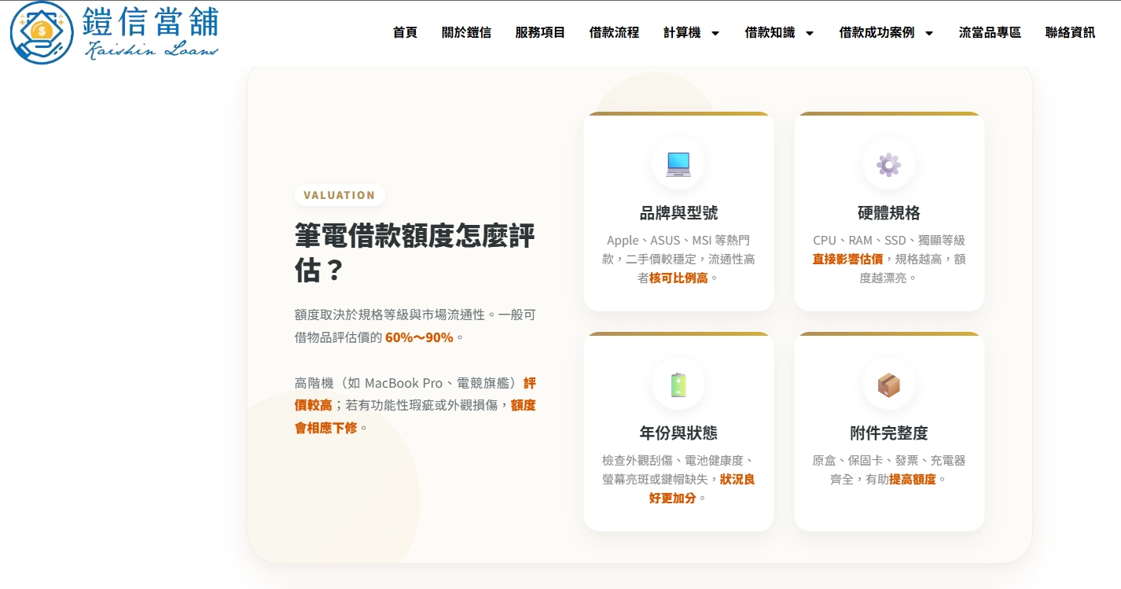1121x589 pixels.
Task: Click the laptop icon above 品牌與型號
Action: point(678,164)
